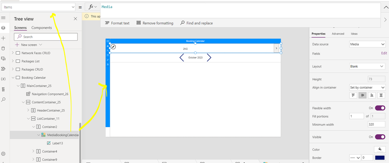Screen dimensions: 389x163
Task: Click the gallery edit pencil icon
Action: click(x=113, y=47)
